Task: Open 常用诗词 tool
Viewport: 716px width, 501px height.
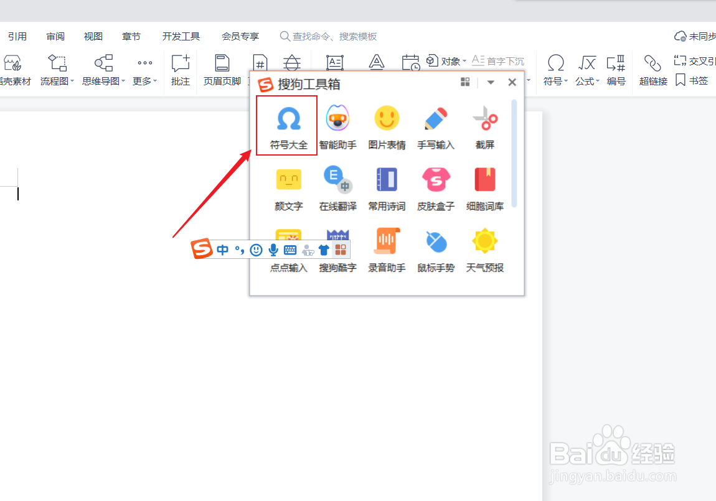Action: point(387,189)
